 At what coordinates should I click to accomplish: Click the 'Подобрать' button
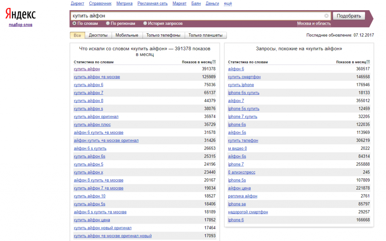click(x=349, y=16)
